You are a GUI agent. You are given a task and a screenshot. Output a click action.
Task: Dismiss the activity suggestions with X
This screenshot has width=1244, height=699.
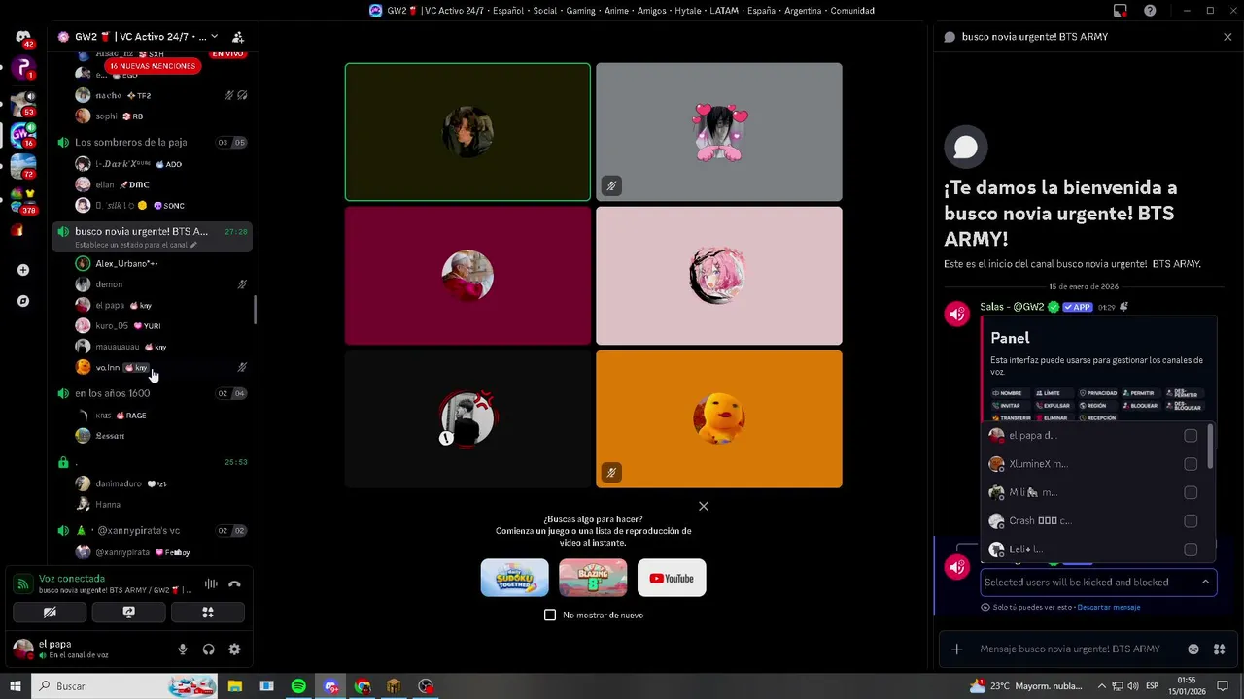tap(704, 506)
